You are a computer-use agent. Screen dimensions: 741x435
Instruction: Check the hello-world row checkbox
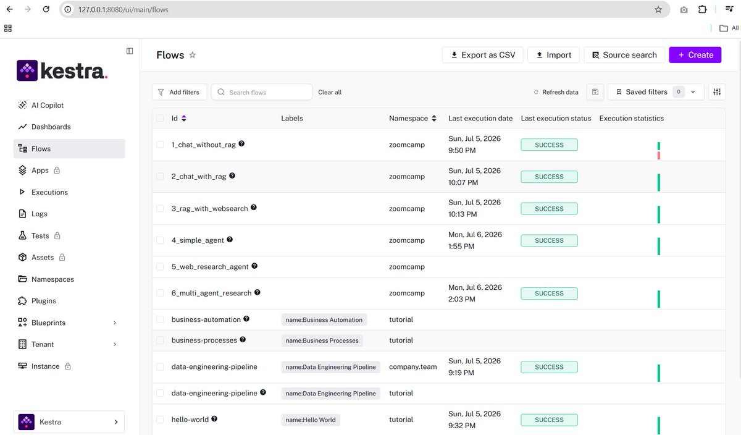160,420
